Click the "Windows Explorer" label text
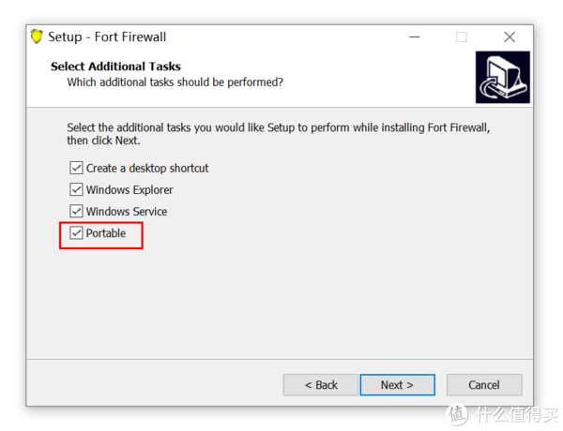The height and width of the screenshot is (431, 563). coord(129,189)
